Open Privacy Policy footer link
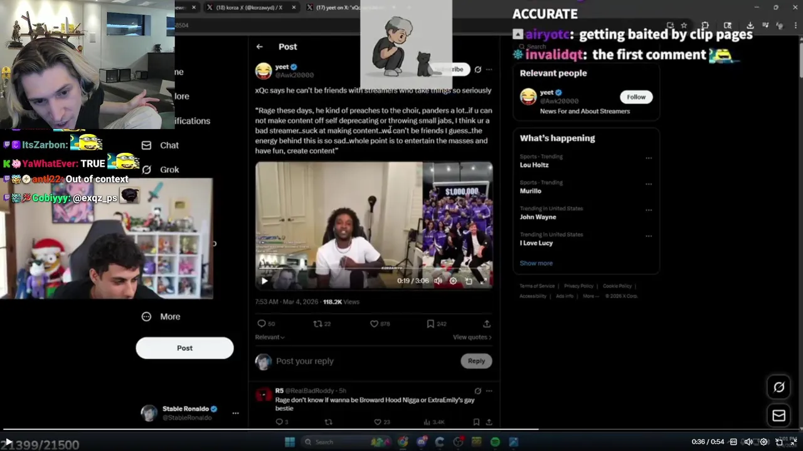Screen dimensions: 803x451 coord(578,286)
